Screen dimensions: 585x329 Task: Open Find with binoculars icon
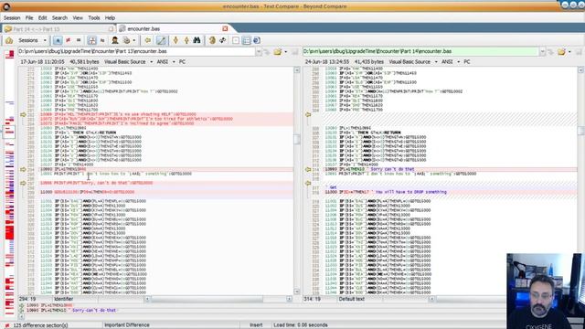(197, 40)
